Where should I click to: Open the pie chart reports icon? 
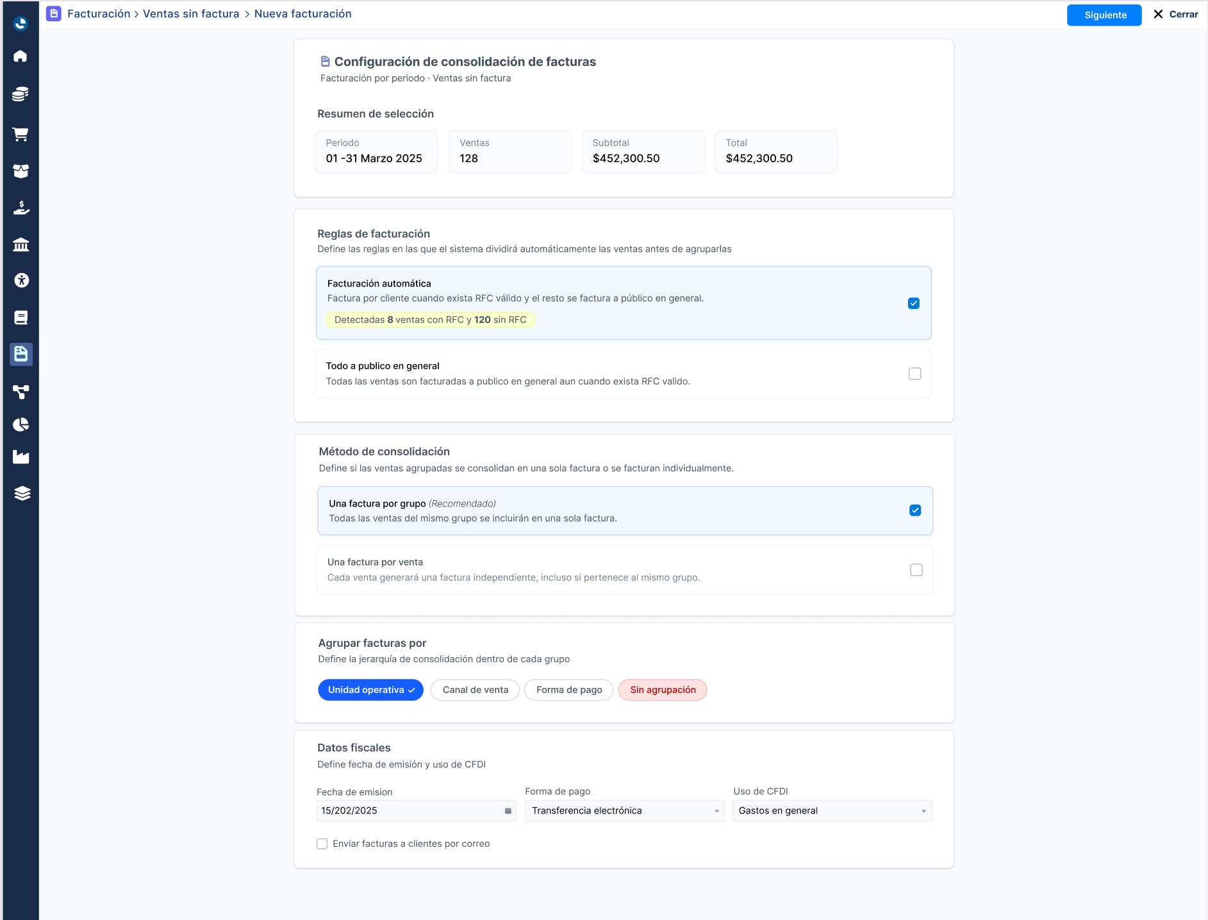click(x=21, y=424)
